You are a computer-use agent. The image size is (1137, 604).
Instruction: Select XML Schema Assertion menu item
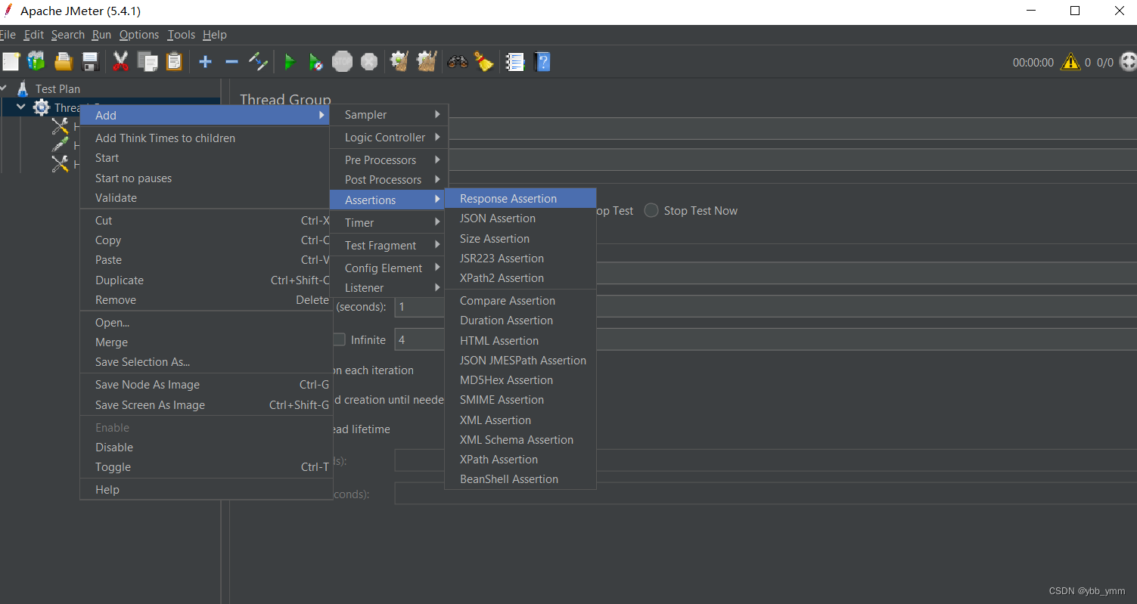point(520,439)
